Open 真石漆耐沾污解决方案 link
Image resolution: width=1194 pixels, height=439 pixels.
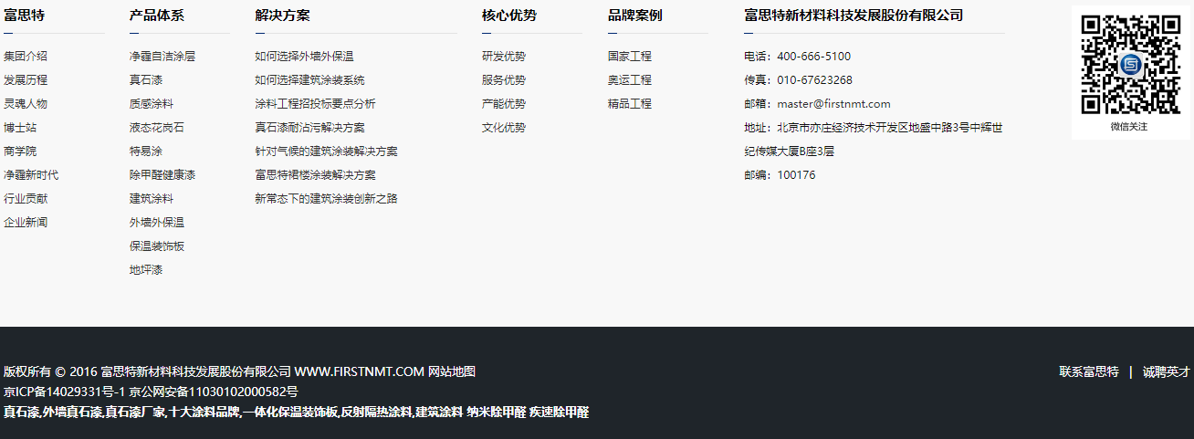pyautogui.click(x=310, y=128)
